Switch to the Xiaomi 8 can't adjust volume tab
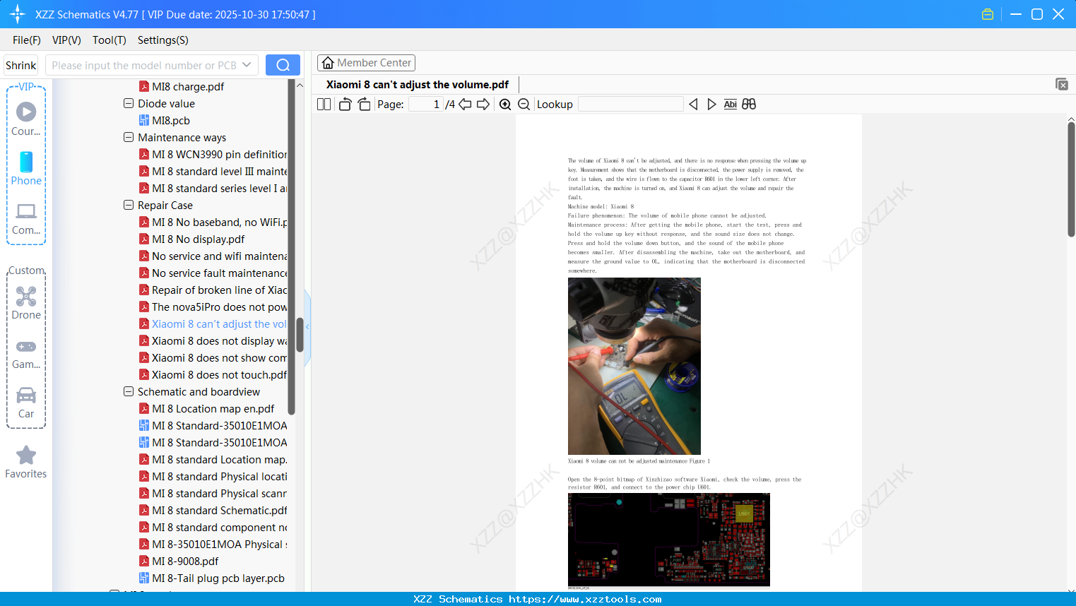Screen dimensions: 1076x606 pos(418,85)
